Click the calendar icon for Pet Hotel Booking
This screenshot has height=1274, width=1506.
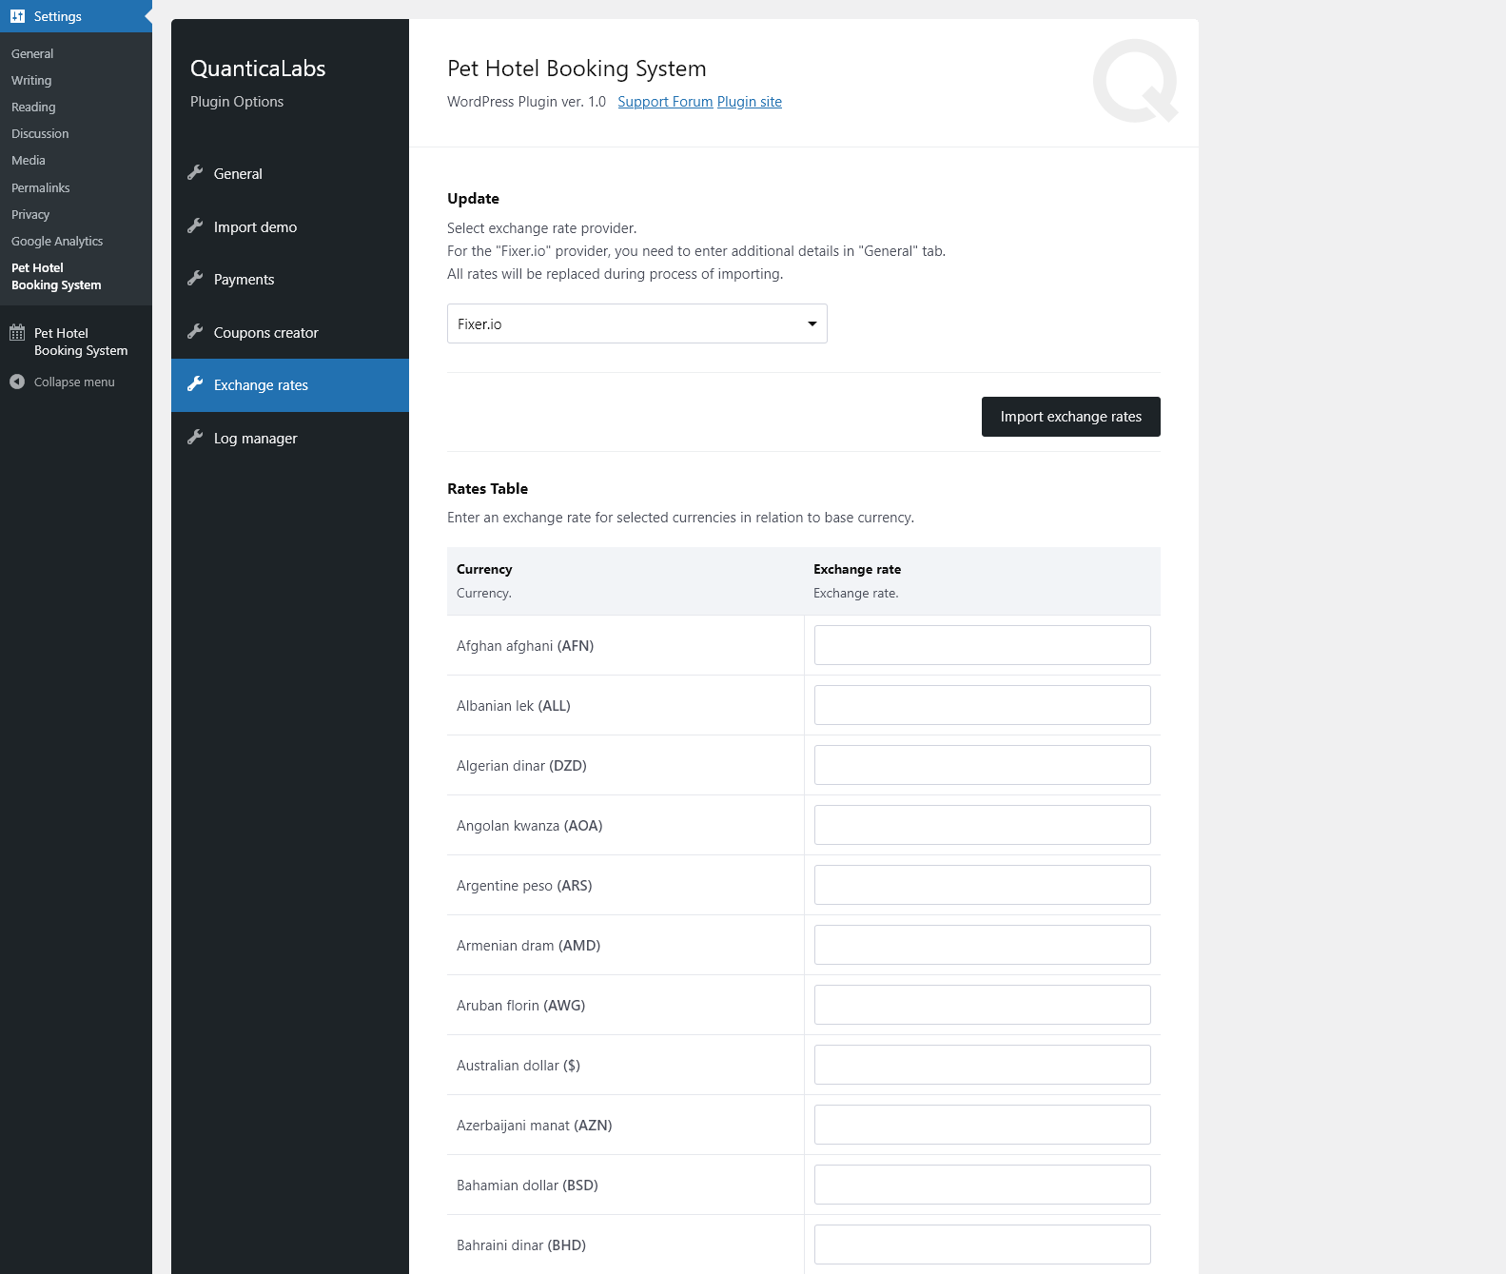pyautogui.click(x=17, y=333)
